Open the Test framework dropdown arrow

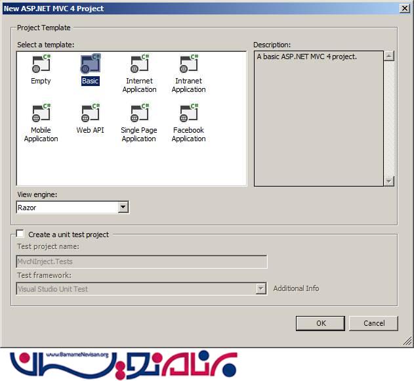260,289
